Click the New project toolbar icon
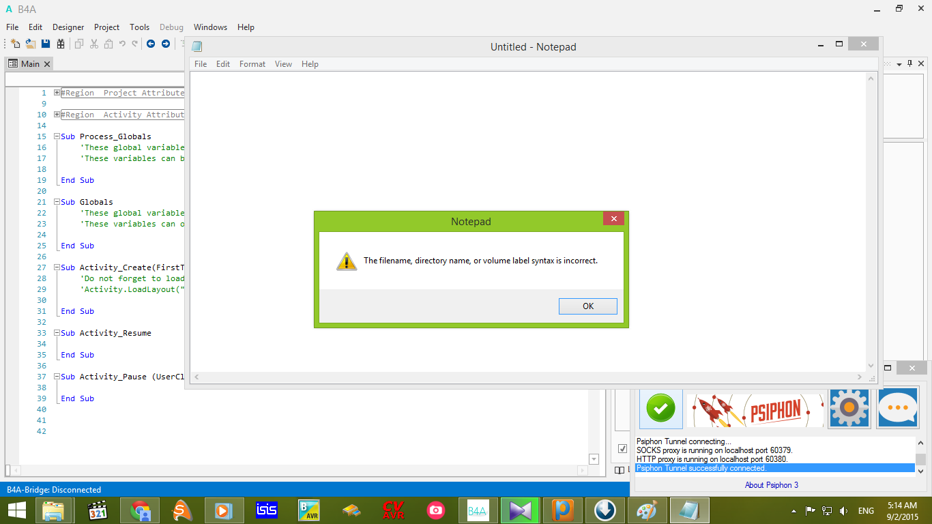 [x=15, y=44]
